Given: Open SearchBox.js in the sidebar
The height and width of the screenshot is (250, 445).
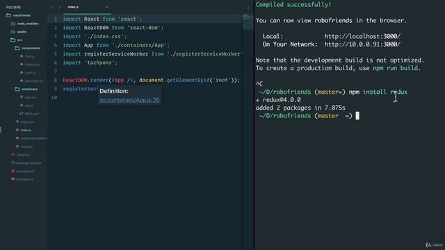Looking at the screenshot, I should point(31,81).
